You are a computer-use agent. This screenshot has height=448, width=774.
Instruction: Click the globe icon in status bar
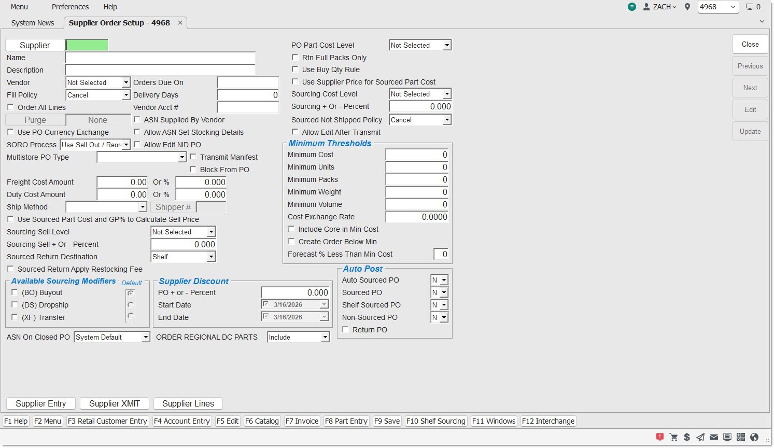[754, 437]
